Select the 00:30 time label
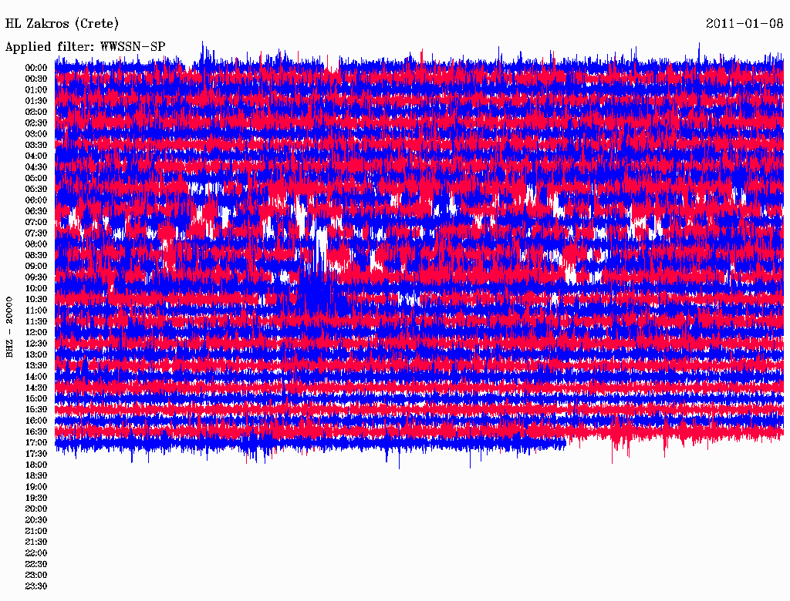The height and width of the screenshot is (601, 790). (x=36, y=79)
